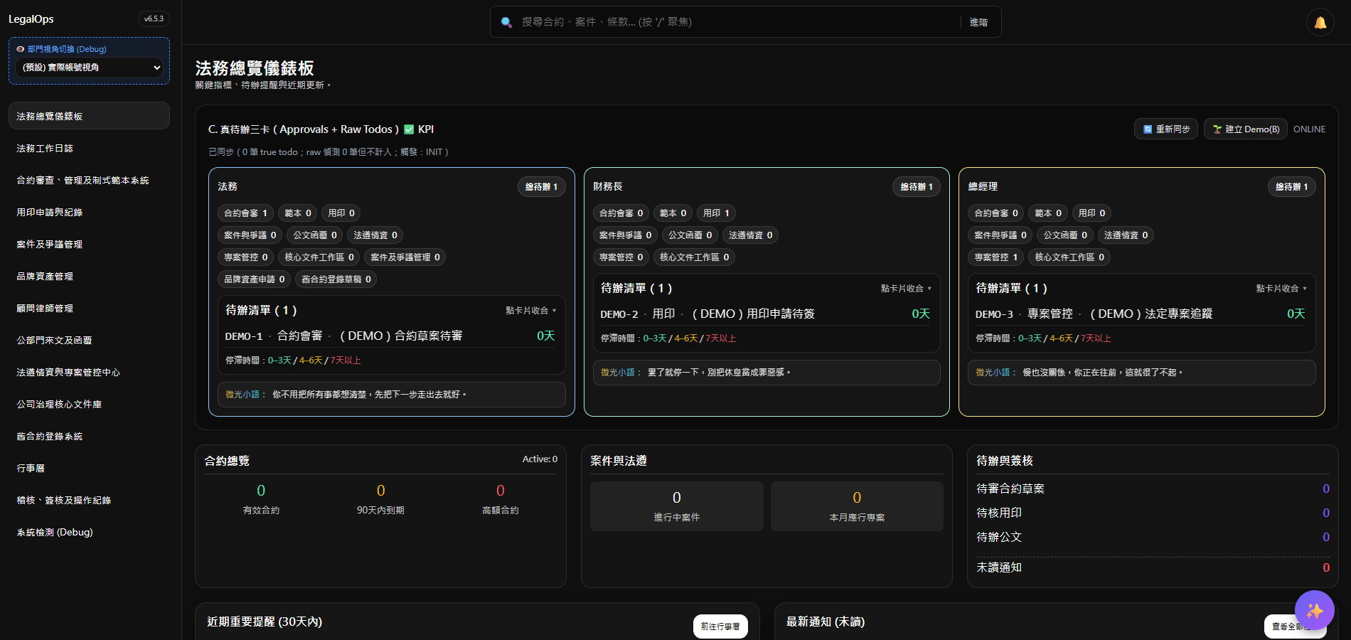Open DEMO-2 用印申請待簽 todo row
Screen dimensions: 1351x640
pyautogui.click(x=766, y=314)
